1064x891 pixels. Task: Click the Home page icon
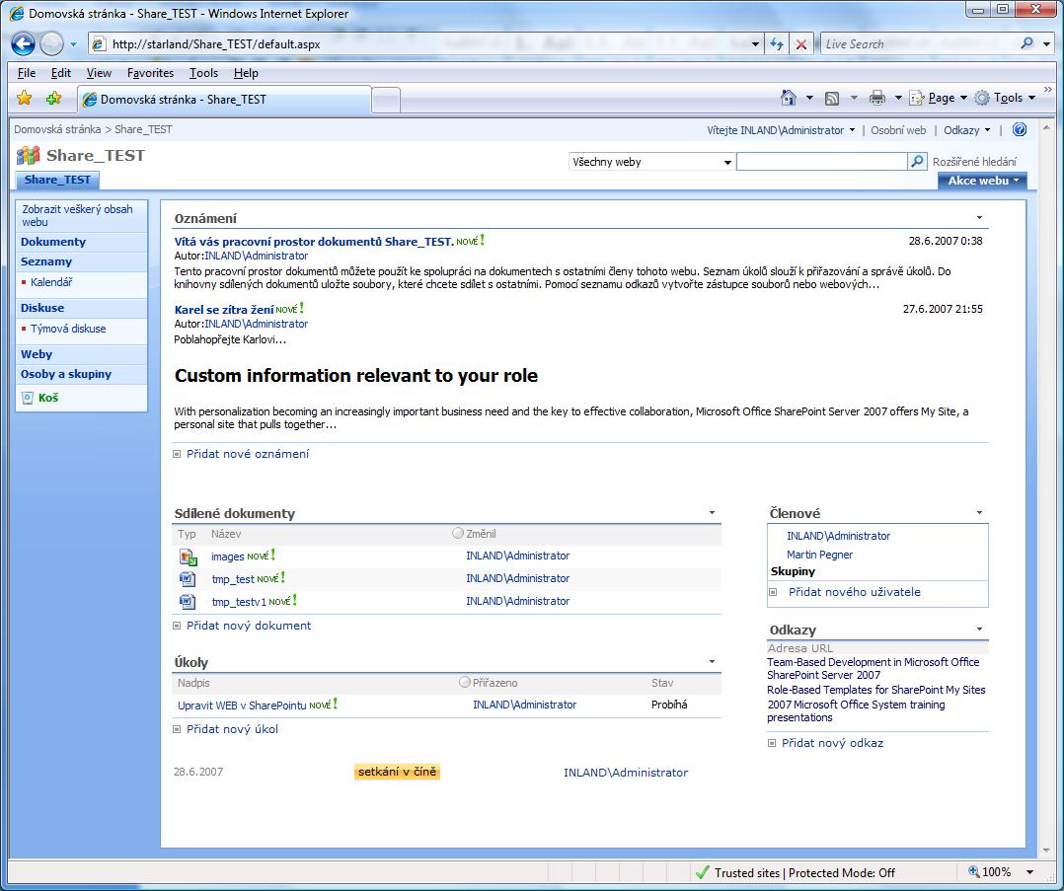[788, 98]
